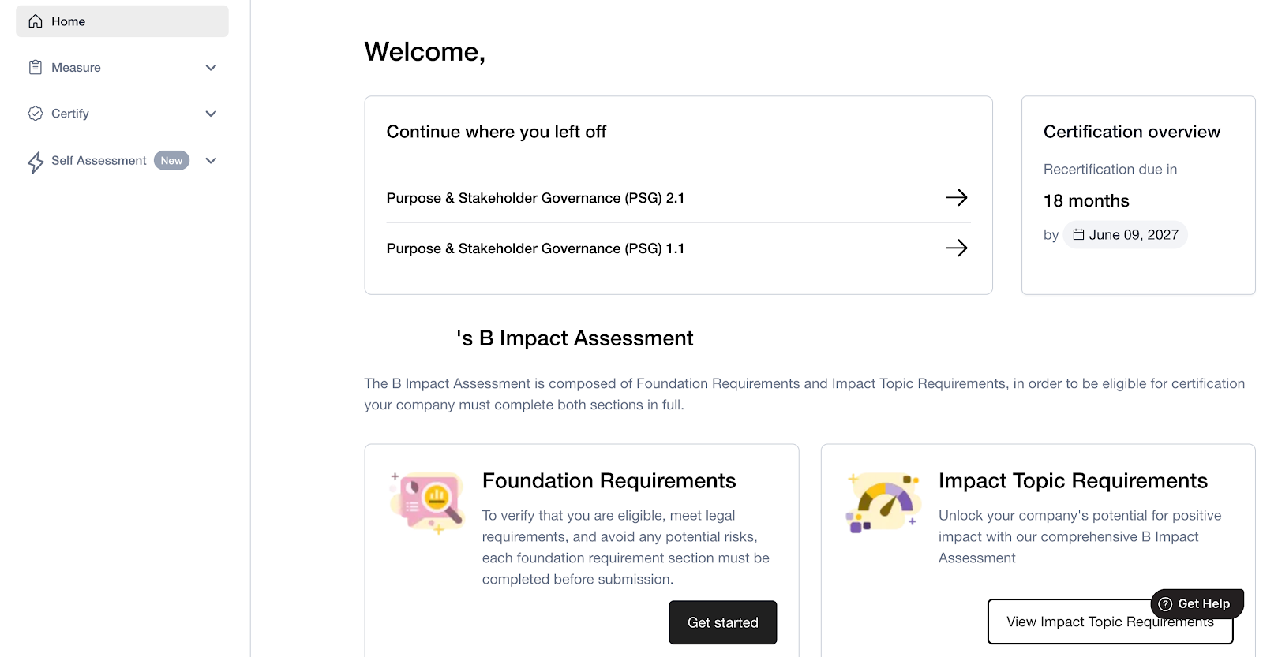The image size is (1263, 657).
Task: Click the arrow beside PSG 2.1
Action: [957, 197]
